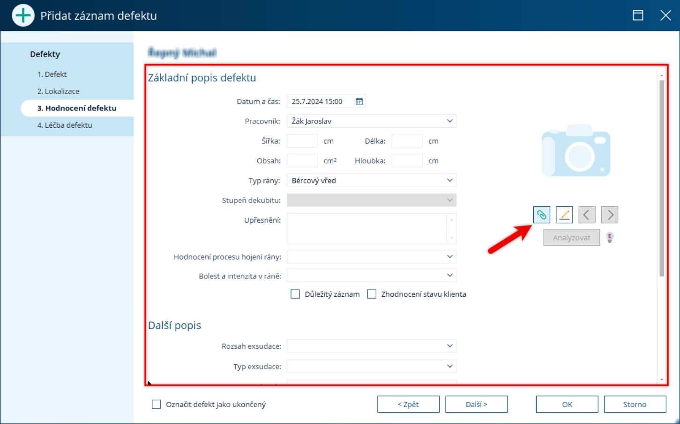Expand Bolest a intenzita v ráně dropdown
The image size is (680, 424).
[x=372, y=276]
